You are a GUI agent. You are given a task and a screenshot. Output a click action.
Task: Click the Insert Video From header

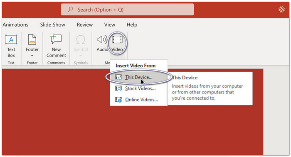coord(136,66)
